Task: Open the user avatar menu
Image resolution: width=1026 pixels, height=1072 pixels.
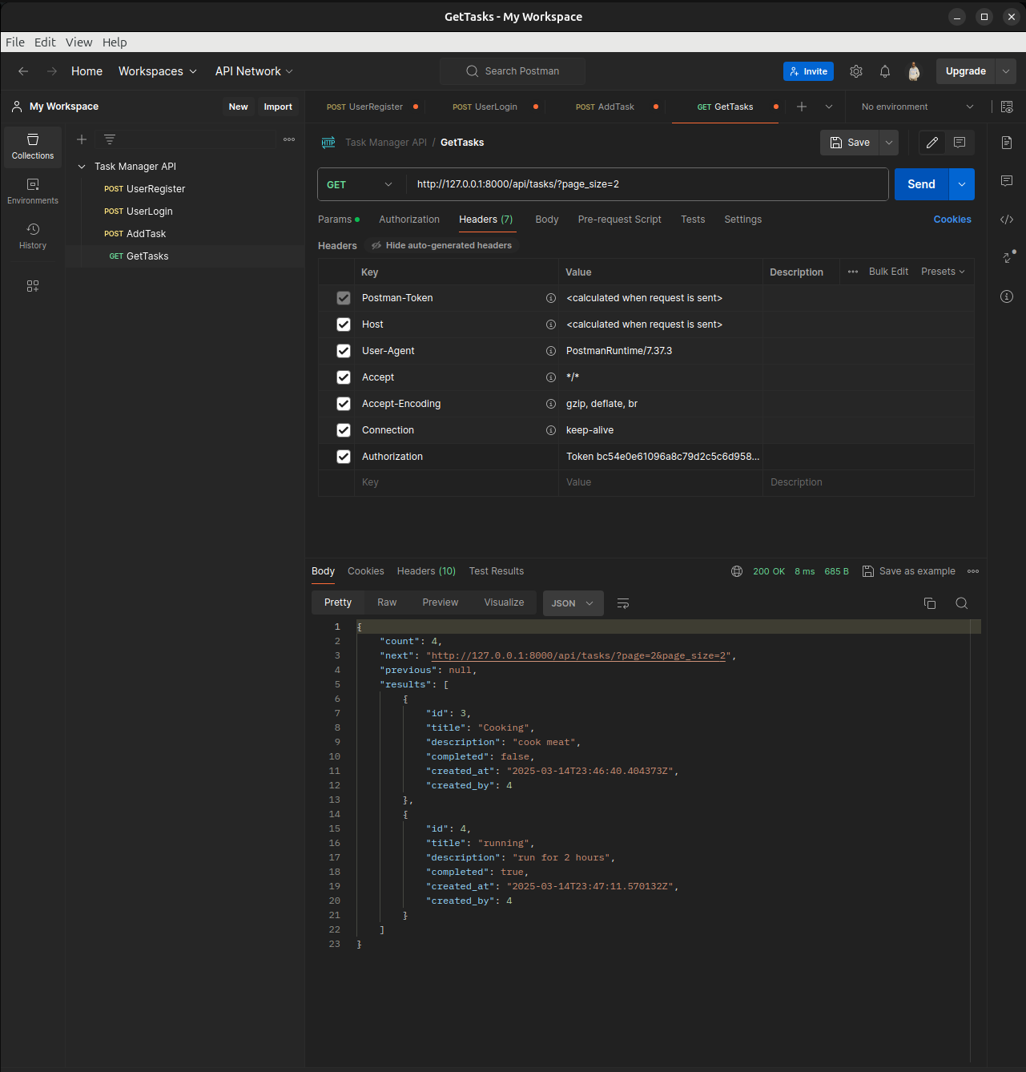Action: click(914, 71)
